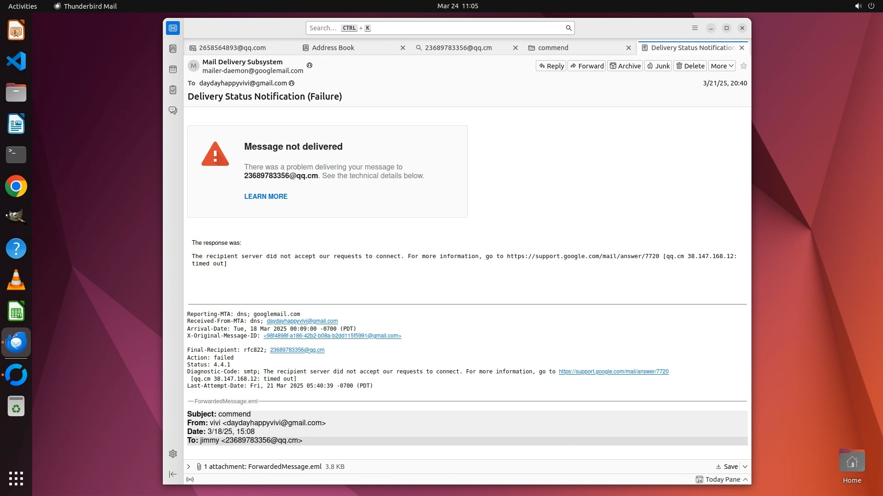Open the Address Book sidebar icon
Viewport: 883px width, 496px height.
click(173, 49)
